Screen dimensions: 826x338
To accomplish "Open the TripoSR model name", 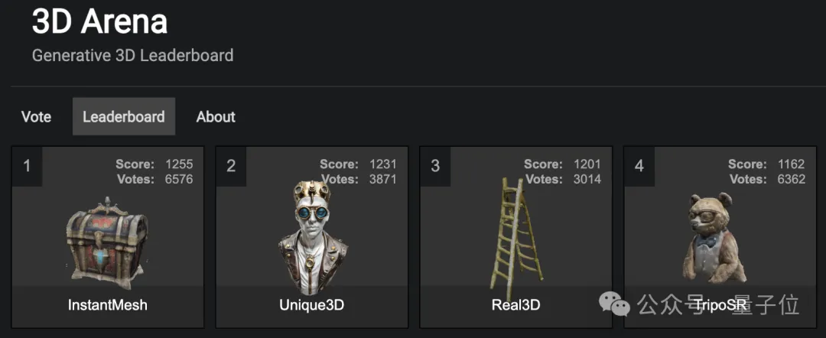I will [x=720, y=305].
